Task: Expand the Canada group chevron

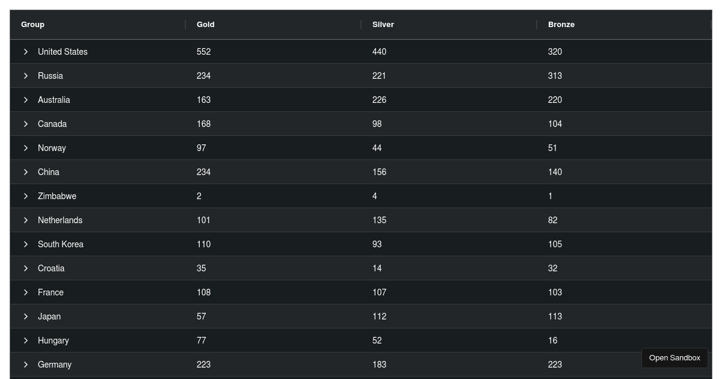Action: (x=26, y=124)
